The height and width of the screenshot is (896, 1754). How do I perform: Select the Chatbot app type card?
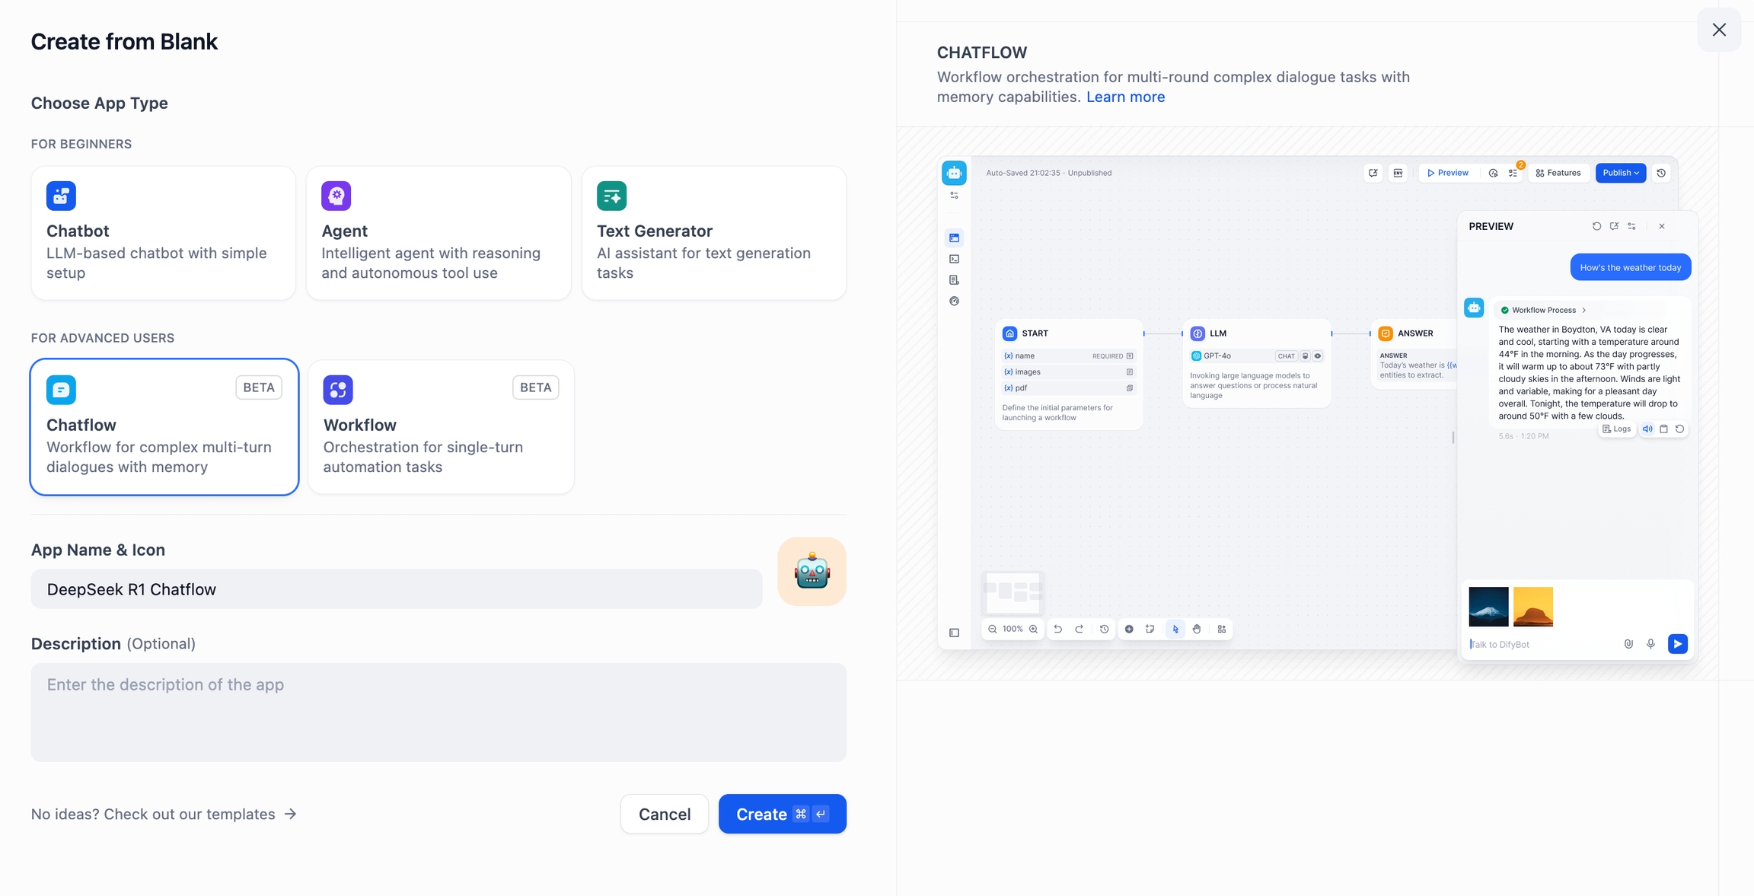pyautogui.click(x=163, y=233)
